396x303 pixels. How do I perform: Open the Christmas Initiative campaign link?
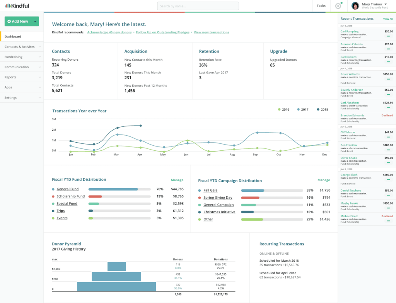click(x=220, y=212)
